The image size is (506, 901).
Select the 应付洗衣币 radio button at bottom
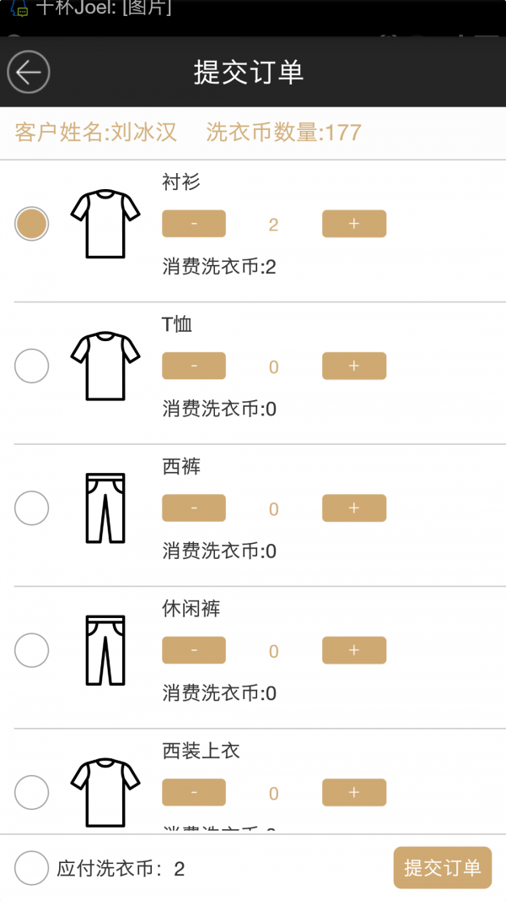[x=30, y=868]
